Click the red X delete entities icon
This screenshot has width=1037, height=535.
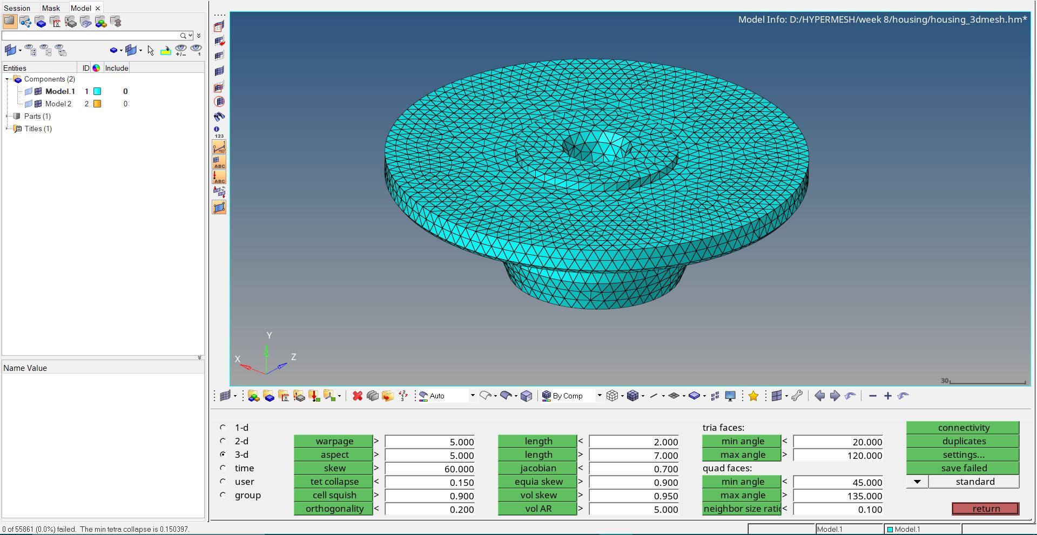[x=357, y=396]
